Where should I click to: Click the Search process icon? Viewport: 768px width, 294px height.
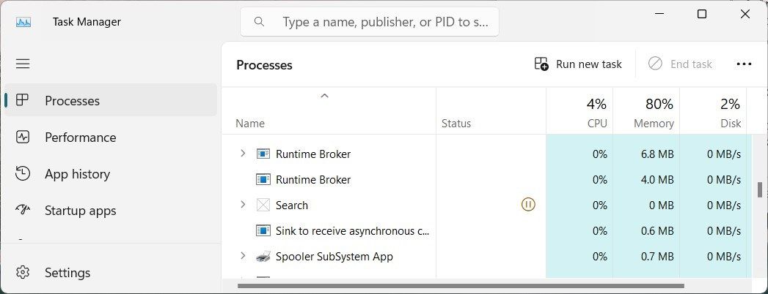[x=263, y=205]
